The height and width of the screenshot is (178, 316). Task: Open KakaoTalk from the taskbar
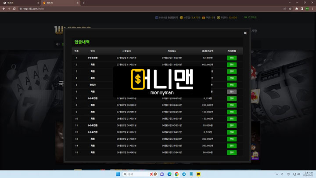[x=198, y=174]
